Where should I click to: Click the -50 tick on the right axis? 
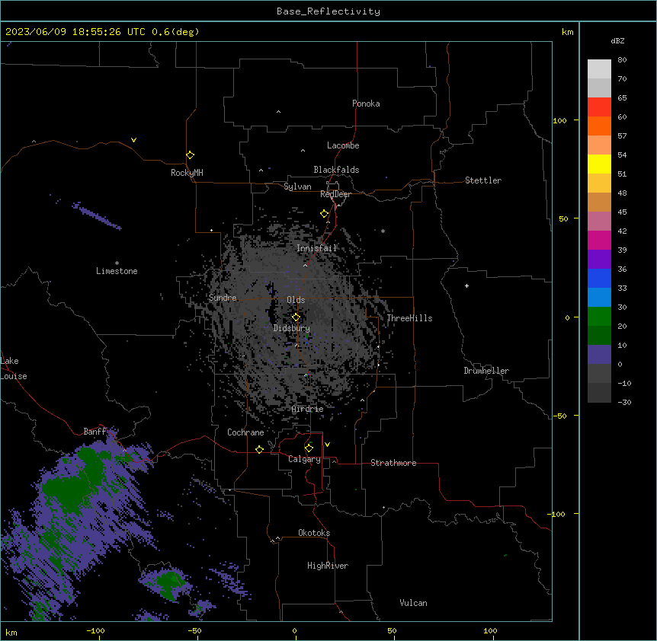[559, 416]
